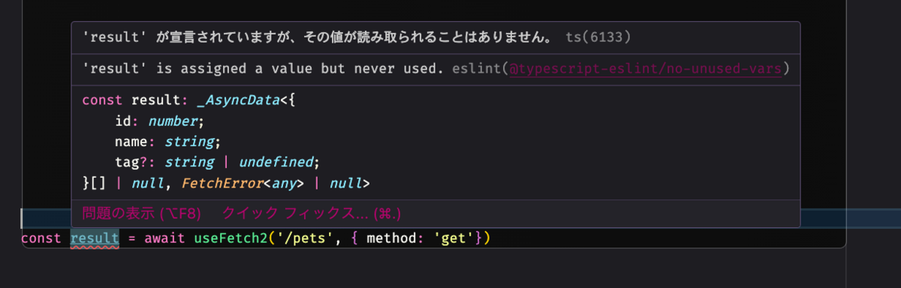Screen dimensions: 901x288
Task: Click the 'get' string value
Action: 453,238
